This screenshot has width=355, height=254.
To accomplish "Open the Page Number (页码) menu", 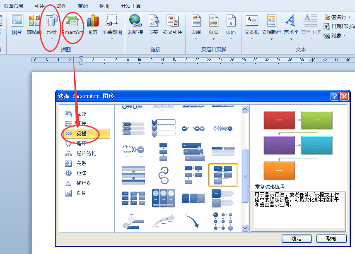I will click(x=231, y=27).
